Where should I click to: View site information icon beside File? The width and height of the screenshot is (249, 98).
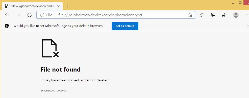pos(42,15)
